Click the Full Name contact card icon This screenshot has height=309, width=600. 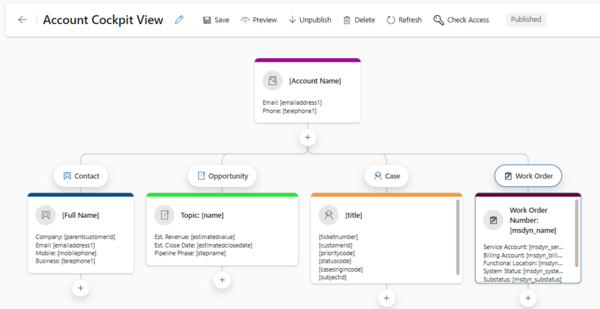click(46, 215)
